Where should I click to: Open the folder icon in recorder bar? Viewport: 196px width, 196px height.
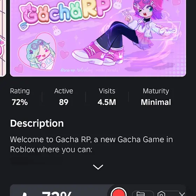pyautogui.click(x=141, y=194)
